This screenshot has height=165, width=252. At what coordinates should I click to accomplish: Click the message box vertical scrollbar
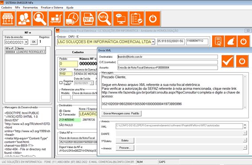tap(245, 92)
